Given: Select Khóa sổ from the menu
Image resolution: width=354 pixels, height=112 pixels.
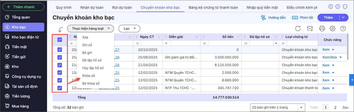Looking at the screenshot, I should point(89,76).
